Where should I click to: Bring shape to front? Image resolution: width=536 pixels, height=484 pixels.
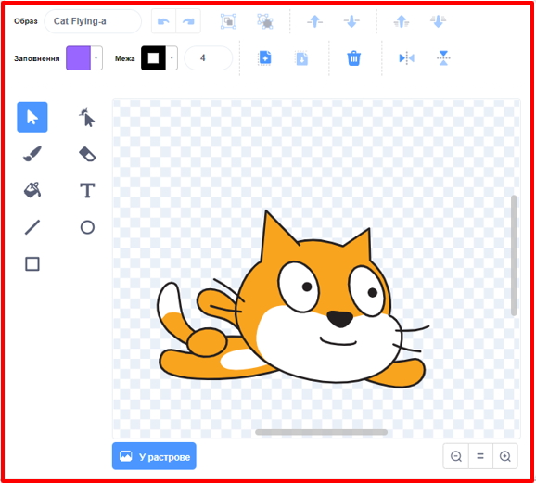coord(402,21)
